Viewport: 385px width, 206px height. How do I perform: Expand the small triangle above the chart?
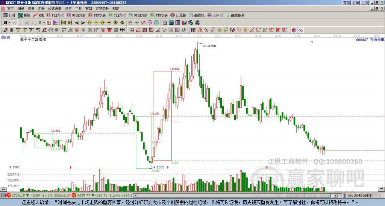(x=312, y=42)
